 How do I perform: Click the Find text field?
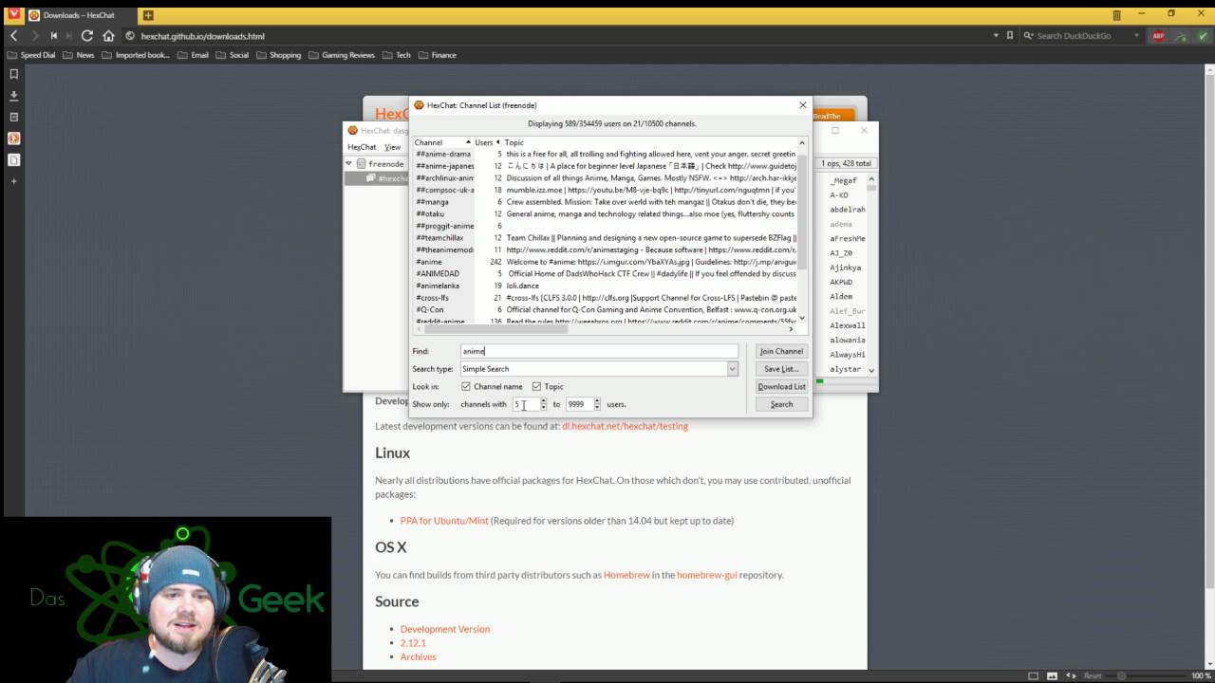599,351
